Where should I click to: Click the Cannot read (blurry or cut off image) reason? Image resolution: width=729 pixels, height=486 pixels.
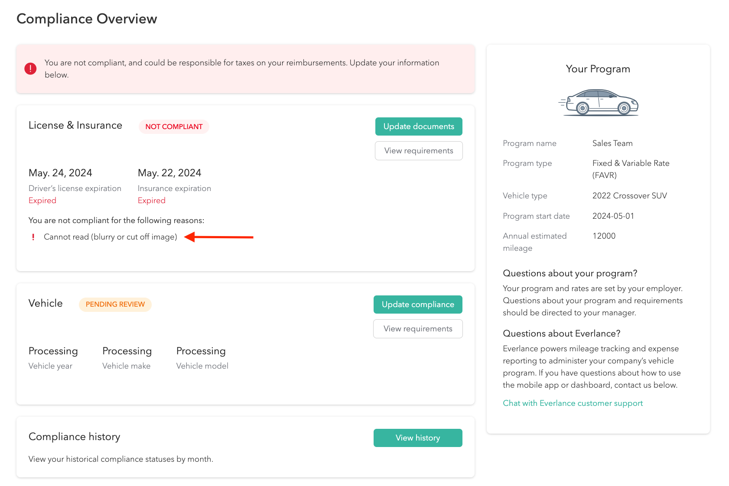111,237
